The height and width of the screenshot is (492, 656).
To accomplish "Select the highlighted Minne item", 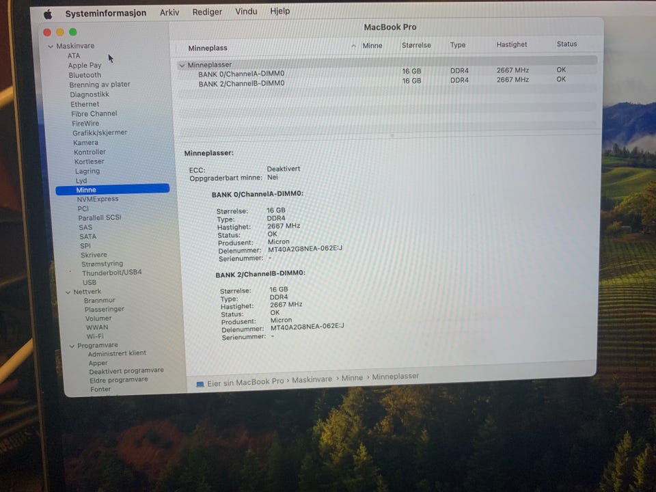I will coord(113,190).
